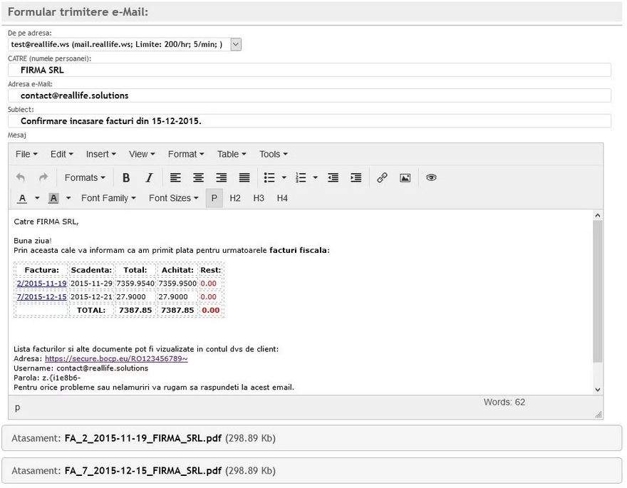Open the Table menu
This screenshot has width=627, height=488.
[232, 154]
